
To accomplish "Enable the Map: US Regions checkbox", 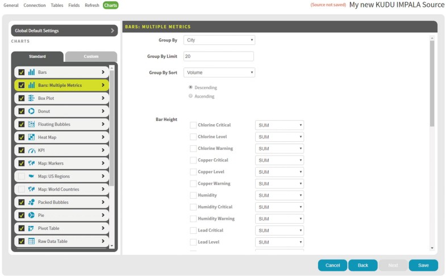I will tap(22, 177).
